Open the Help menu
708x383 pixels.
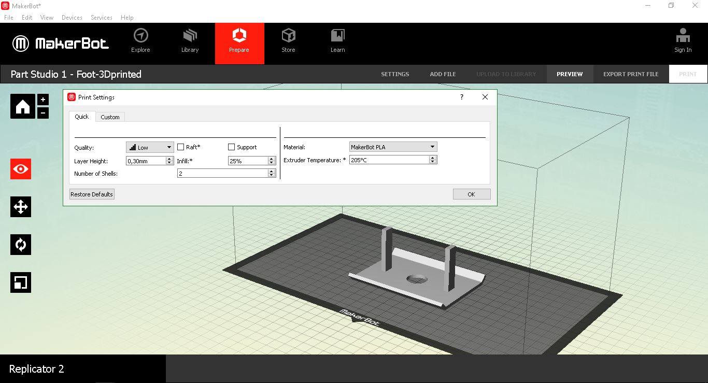127,17
